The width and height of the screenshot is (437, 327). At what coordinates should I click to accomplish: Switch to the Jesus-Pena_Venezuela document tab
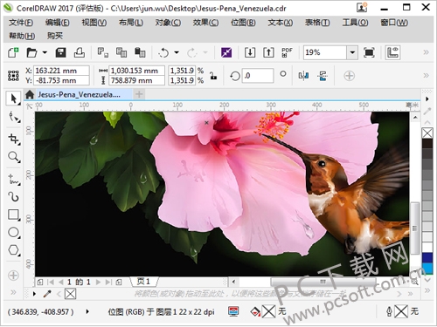[79, 94]
